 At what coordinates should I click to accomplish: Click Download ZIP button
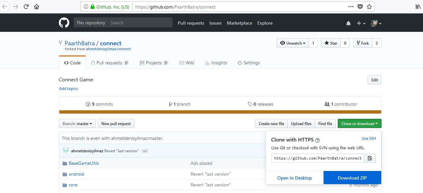pos(352,178)
